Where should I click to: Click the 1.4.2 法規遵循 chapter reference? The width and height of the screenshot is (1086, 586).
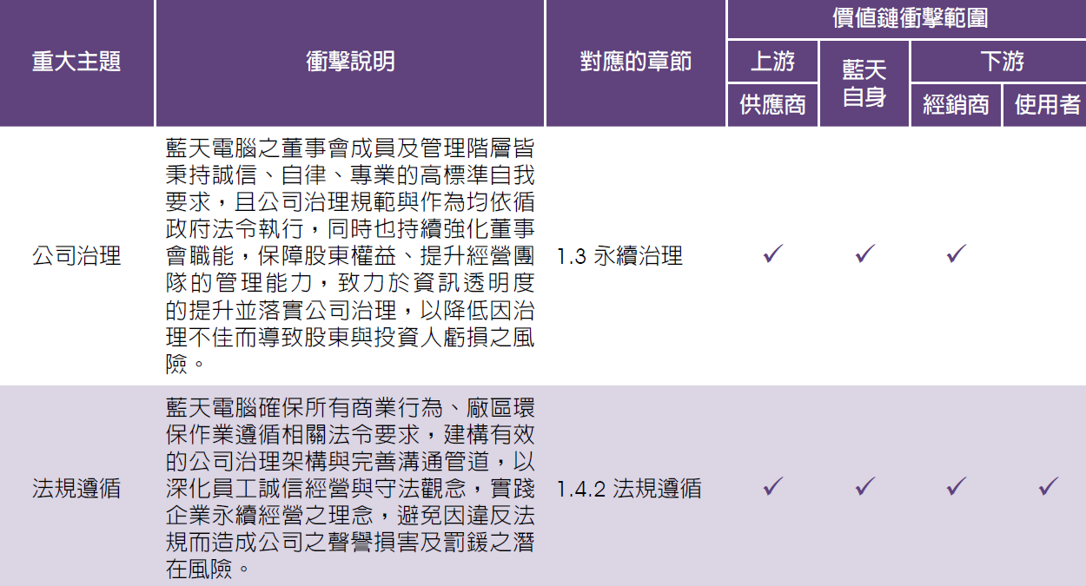click(x=629, y=489)
